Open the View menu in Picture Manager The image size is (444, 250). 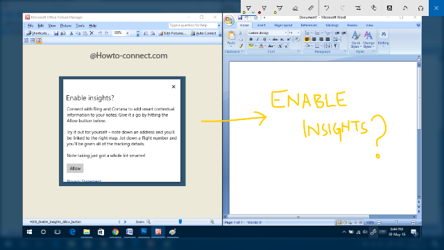click(x=52, y=26)
